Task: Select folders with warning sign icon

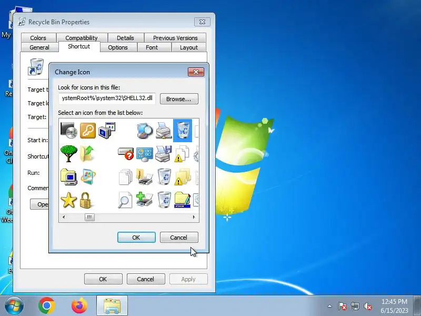Action: 183,176
